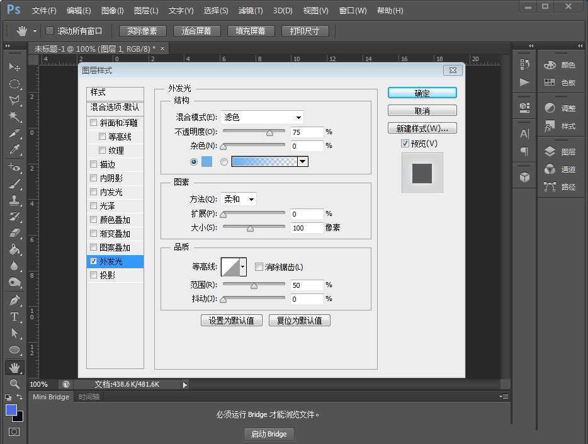
Task: Click the 启动 Bridge button
Action: click(269, 434)
